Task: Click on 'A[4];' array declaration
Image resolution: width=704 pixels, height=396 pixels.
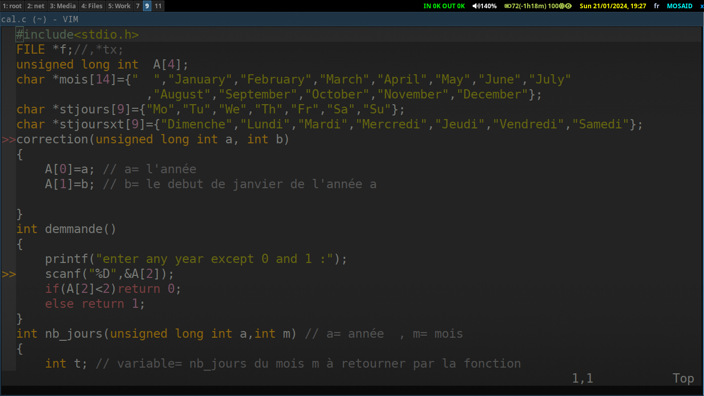Action: (171, 64)
